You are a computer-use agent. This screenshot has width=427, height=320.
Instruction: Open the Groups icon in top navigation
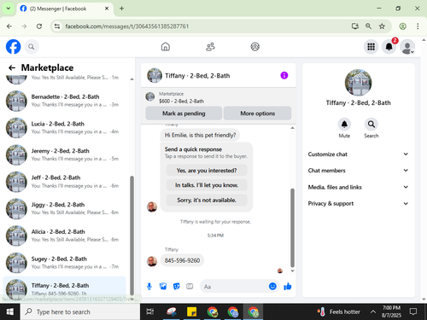(255, 47)
